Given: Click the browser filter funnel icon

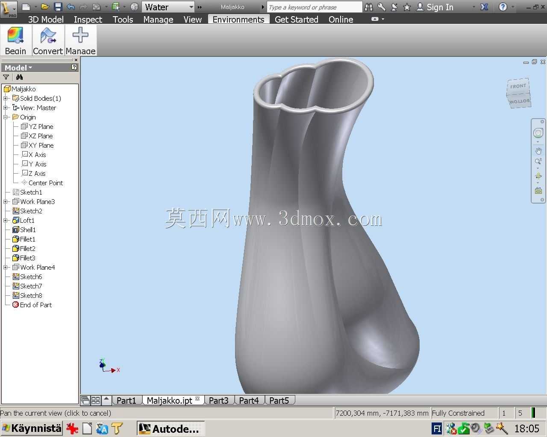Looking at the screenshot, I should (x=6, y=77).
